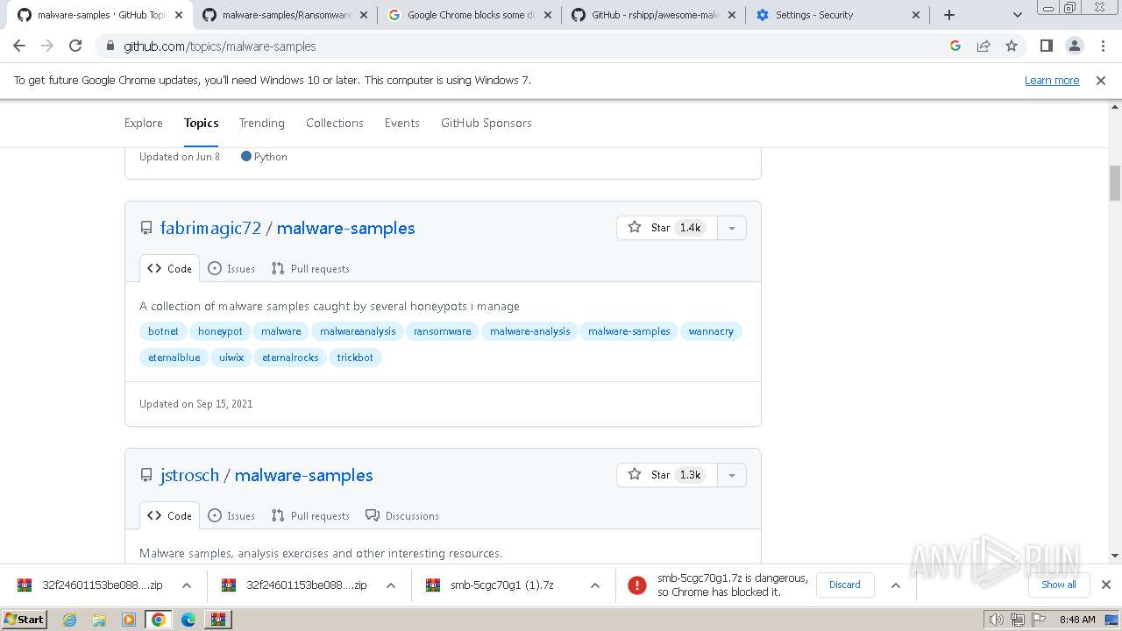Click the eternalblue topic tag
The width and height of the screenshot is (1122, 631).
click(x=174, y=358)
